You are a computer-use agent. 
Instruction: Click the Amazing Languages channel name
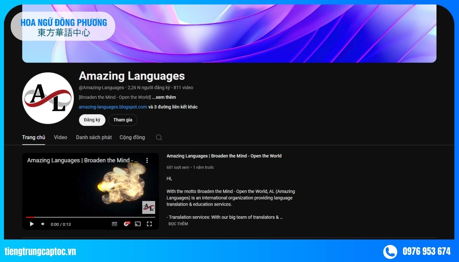[132, 76]
